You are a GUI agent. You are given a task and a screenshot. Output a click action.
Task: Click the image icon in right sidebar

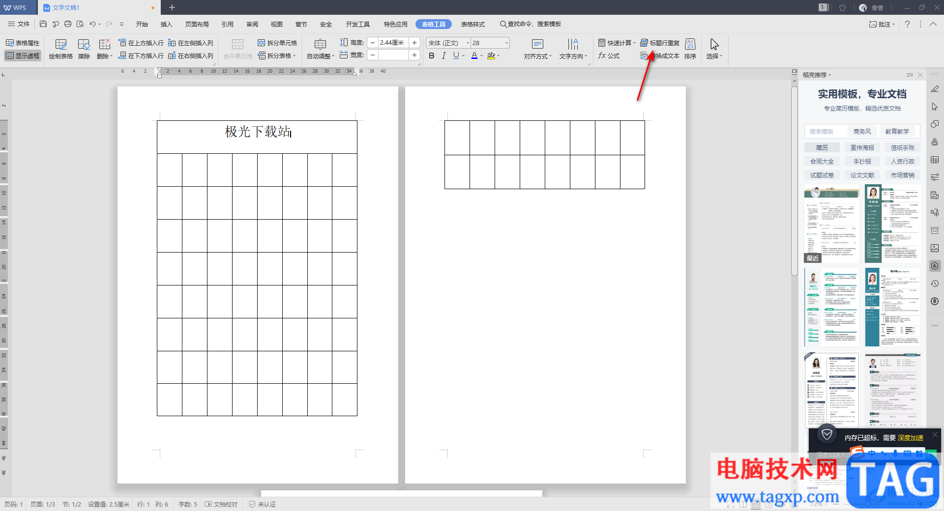(935, 248)
